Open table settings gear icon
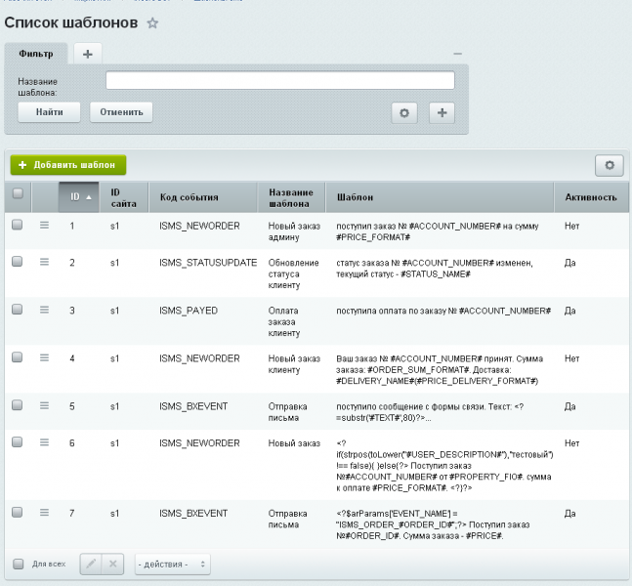This screenshot has width=632, height=586. click(x=610, y=165)
